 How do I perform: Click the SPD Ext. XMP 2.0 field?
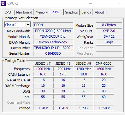(x=109, y=31)
